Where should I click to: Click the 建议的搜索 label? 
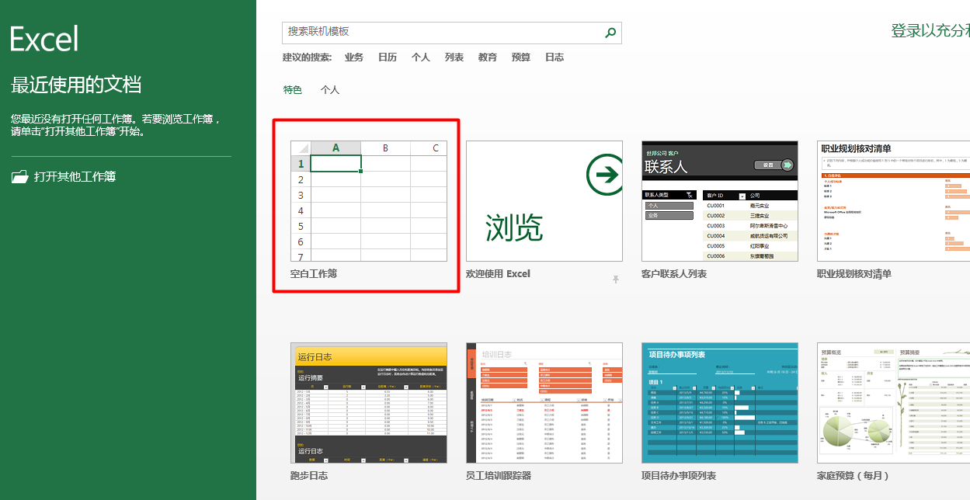tap(307, 57)
